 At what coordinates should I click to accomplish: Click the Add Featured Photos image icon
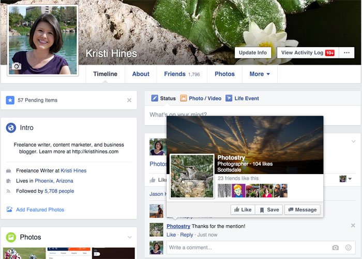9,209
